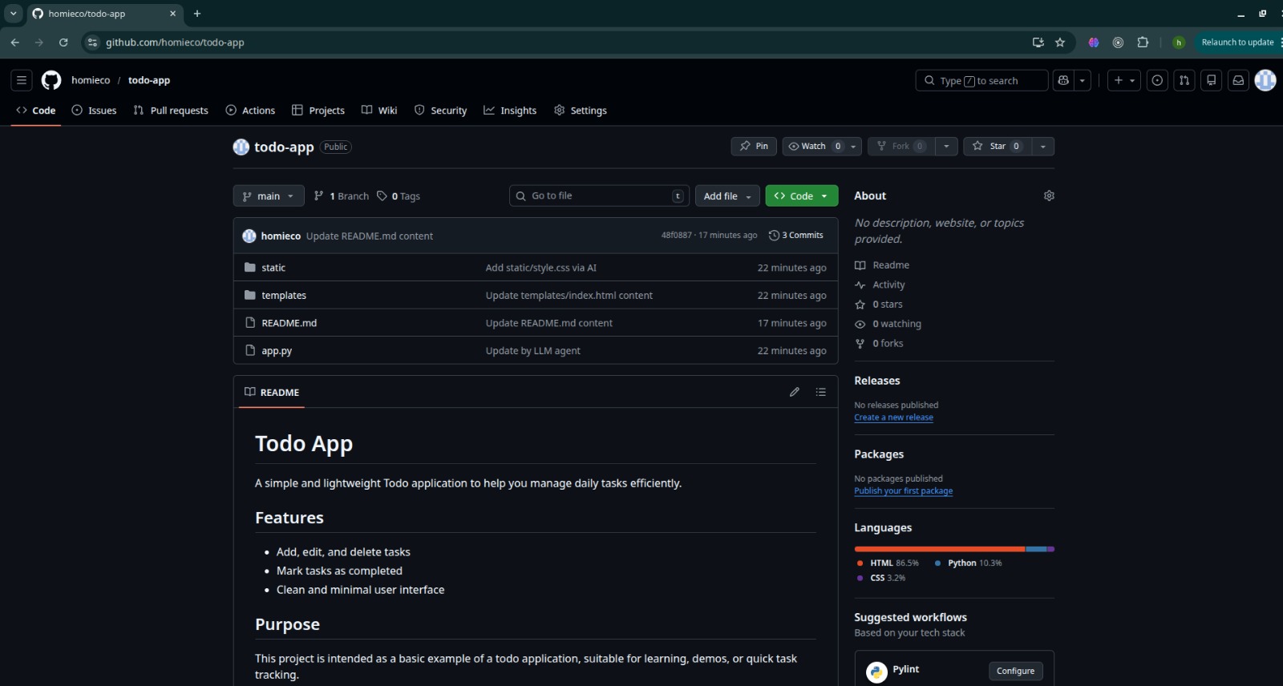Edit README with the pencil icon
The image size is (1283, 686).
[795, 392]
